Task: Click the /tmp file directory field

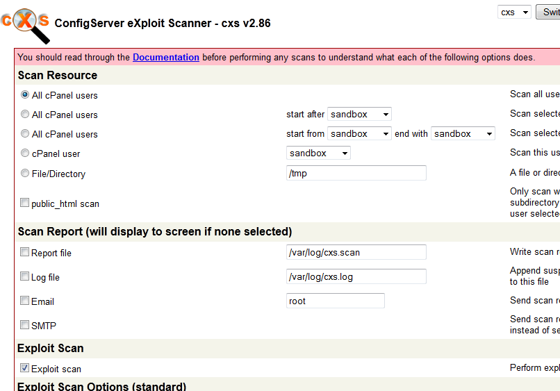Action: point(356,173)
